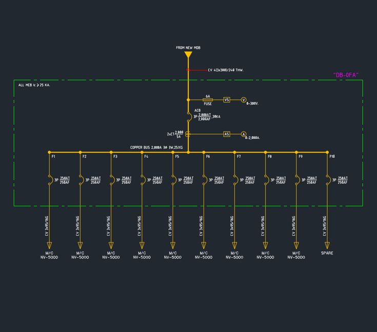
Task: Click the circled A ammeter symbol
Action: (x=244, y=134)
